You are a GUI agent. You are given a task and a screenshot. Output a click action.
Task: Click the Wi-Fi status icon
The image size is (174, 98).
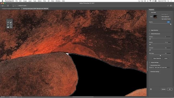(x=150, y=1)
